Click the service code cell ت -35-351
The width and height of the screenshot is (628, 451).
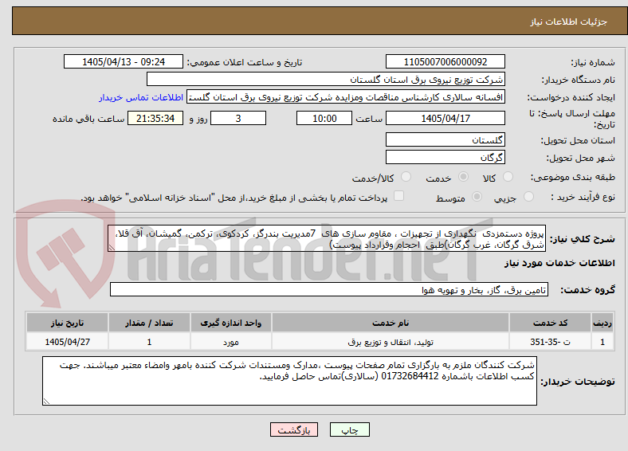click(x=551, y=342)
